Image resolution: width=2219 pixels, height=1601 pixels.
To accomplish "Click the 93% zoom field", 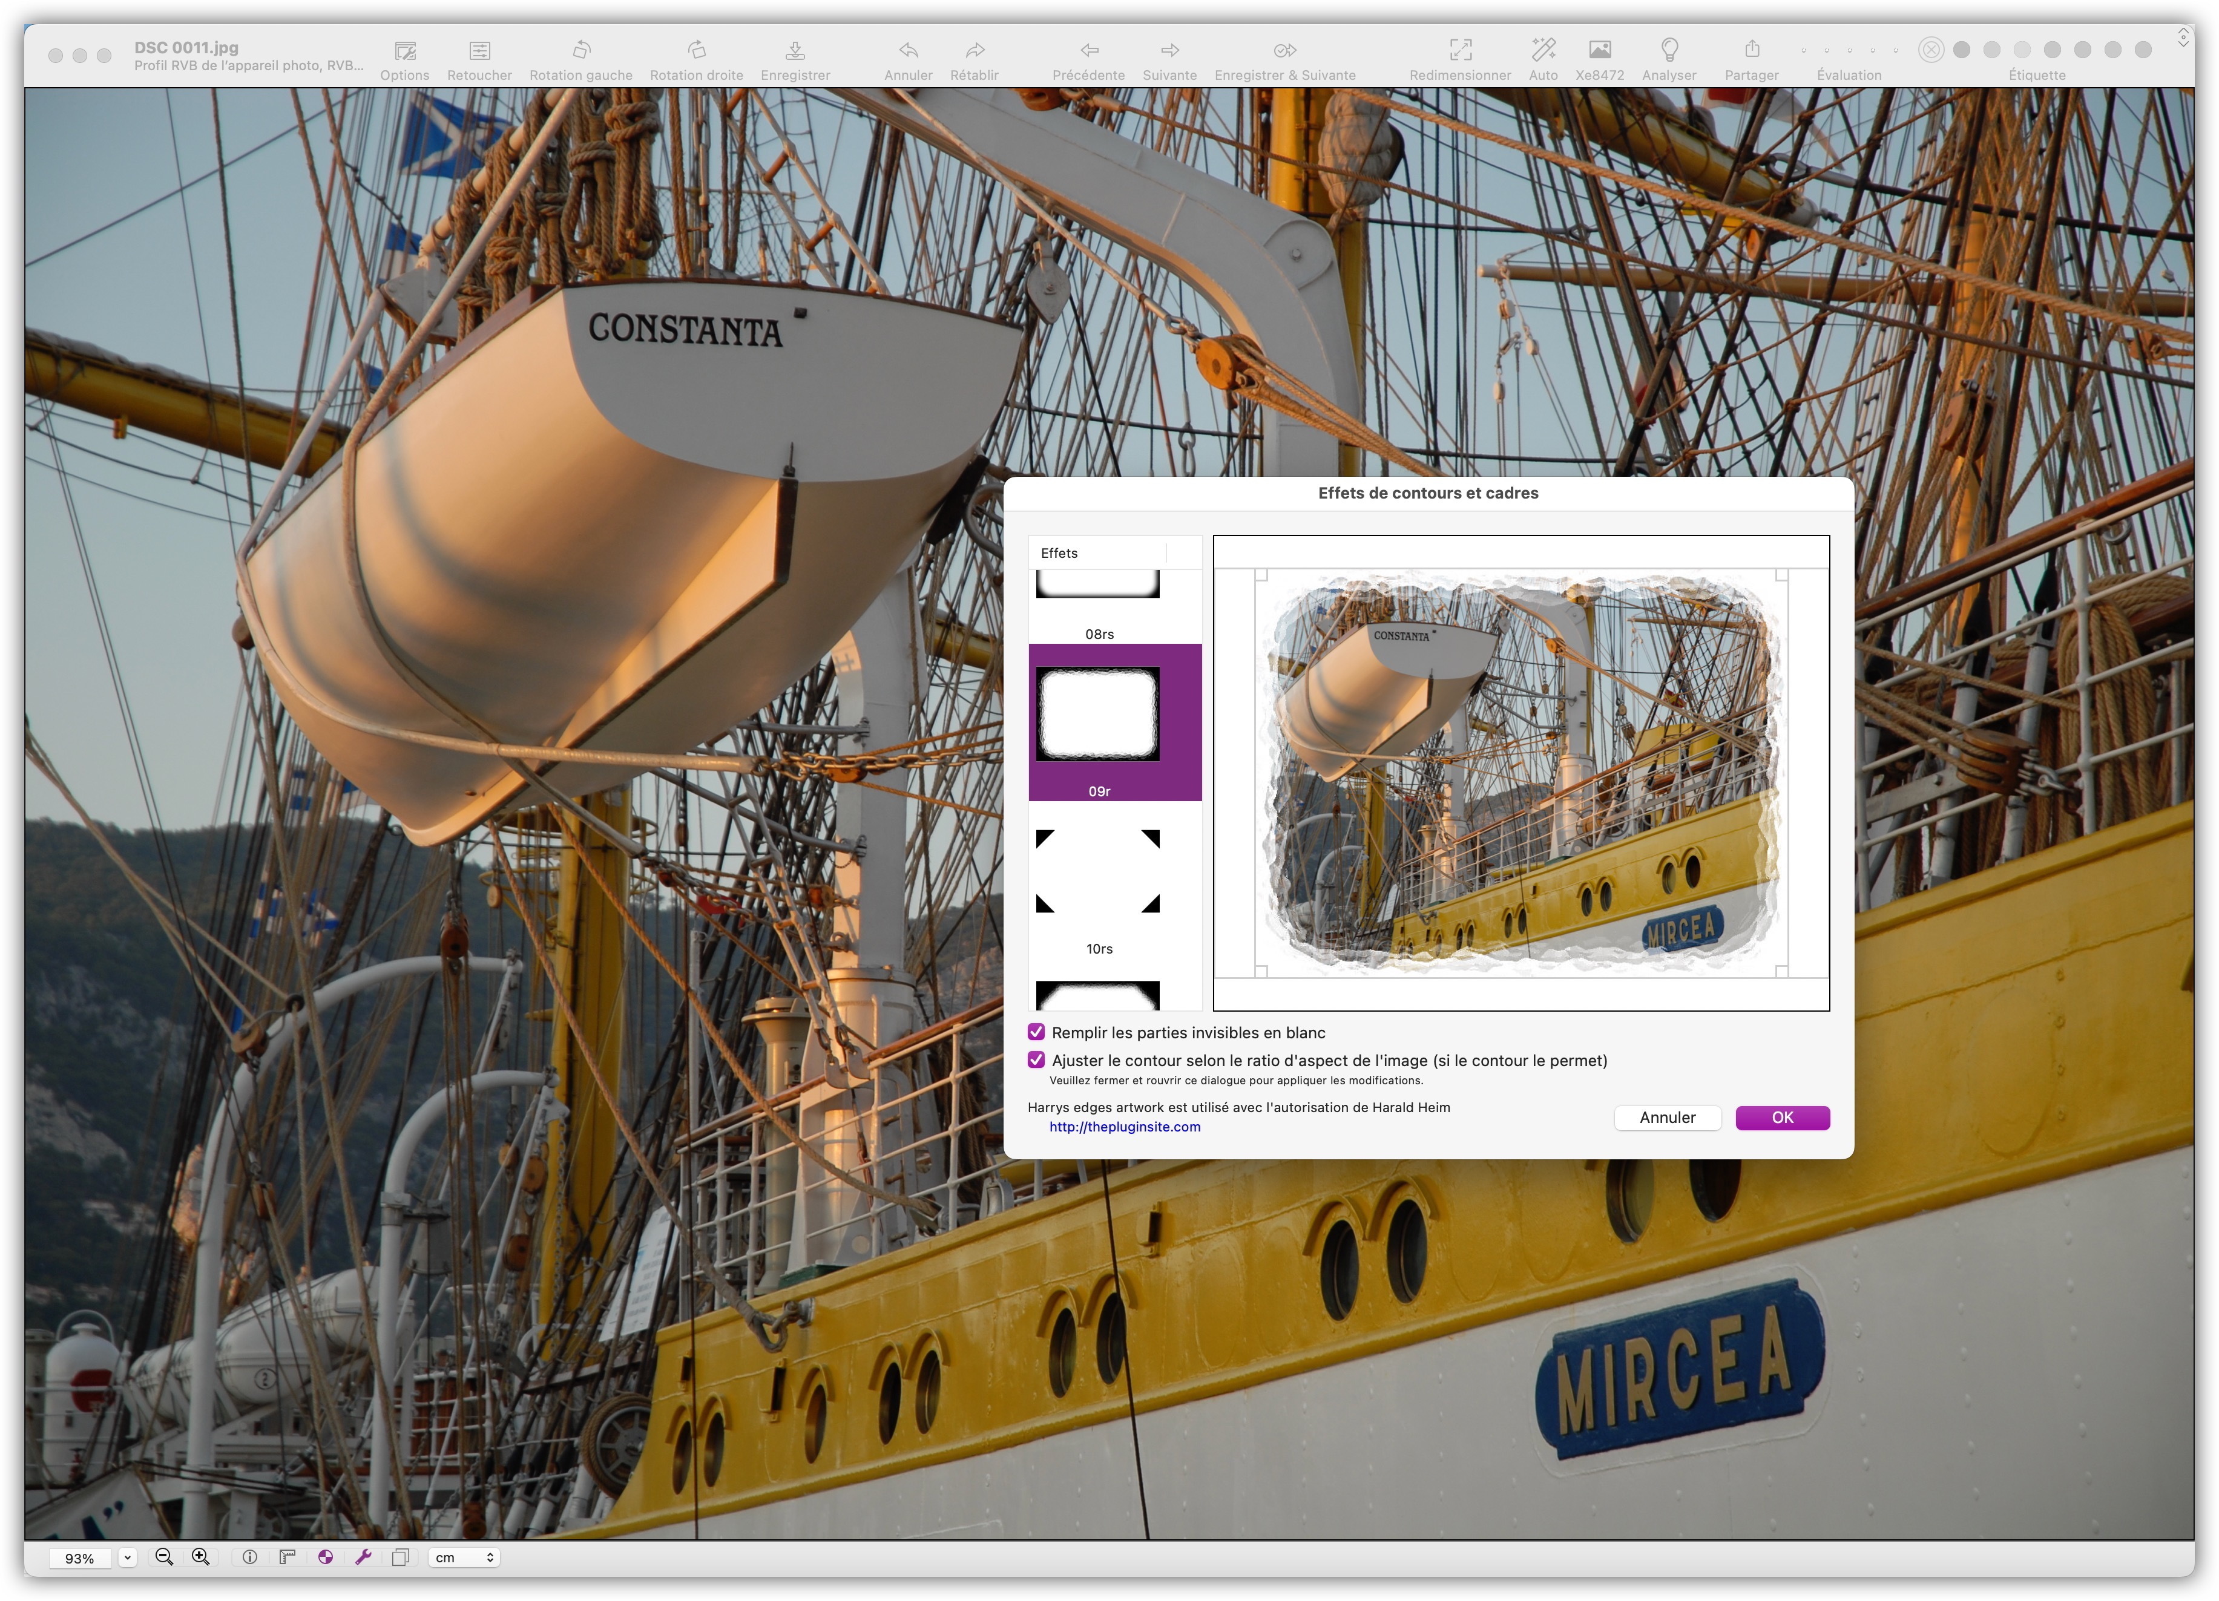I will click(79, 1558).
